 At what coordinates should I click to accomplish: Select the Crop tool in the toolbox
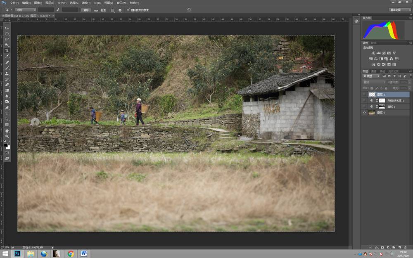pyautogui.click(x=7, y=51)
